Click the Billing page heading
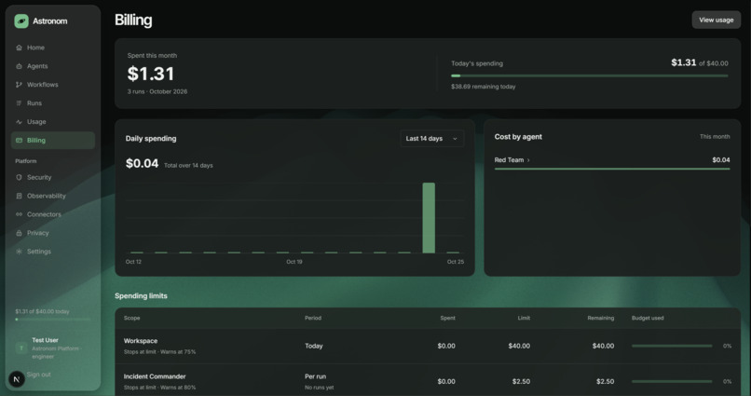The width and height of the screenshot is (751, 396). tap(133, 20)
